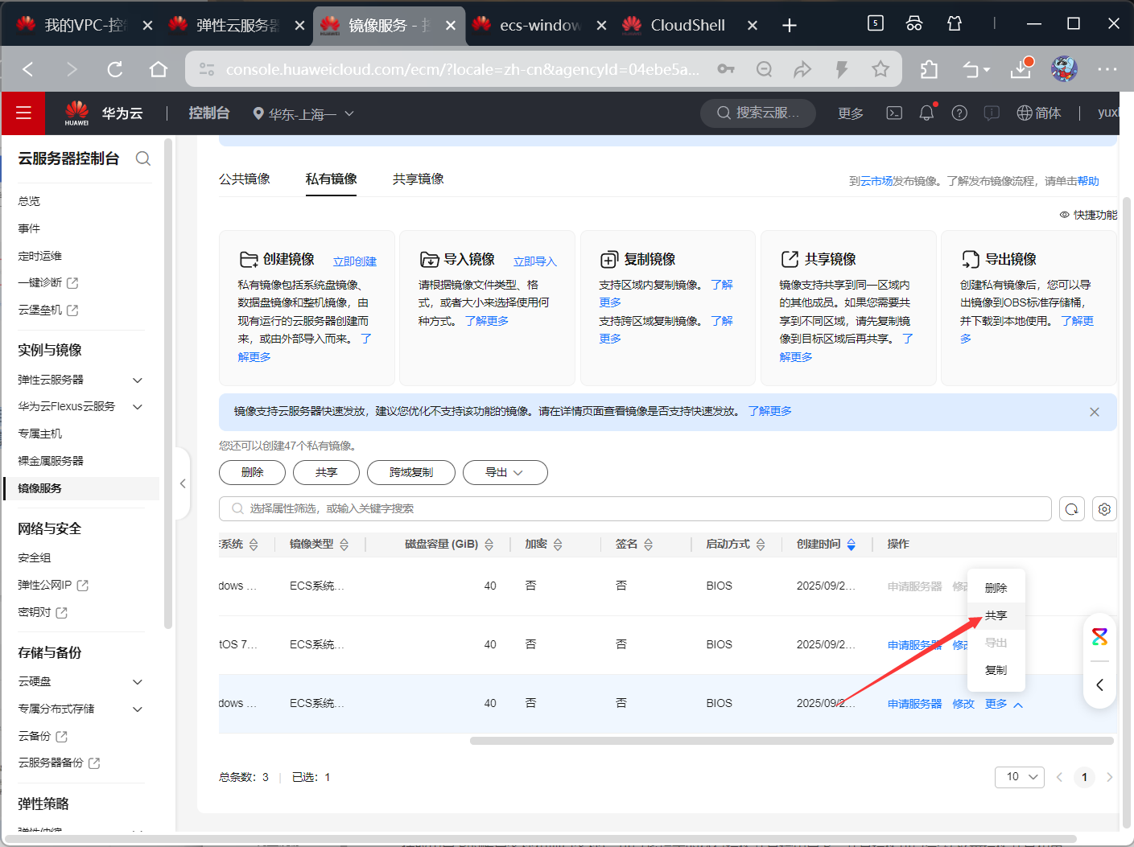
Task: Open the region selector 华东-上海一
Action: pyautogui.click(x=303, y=114)
